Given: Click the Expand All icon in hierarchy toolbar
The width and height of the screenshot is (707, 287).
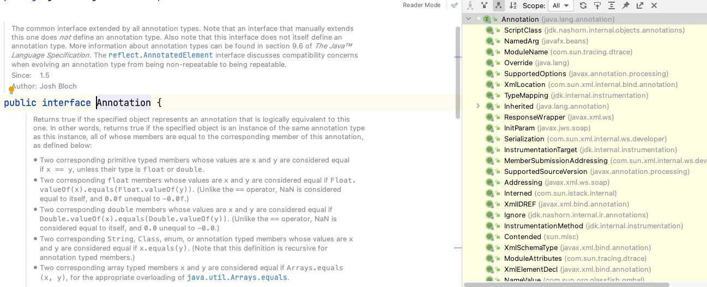Looking at the screenshot, I should click(x=611, y=5).
